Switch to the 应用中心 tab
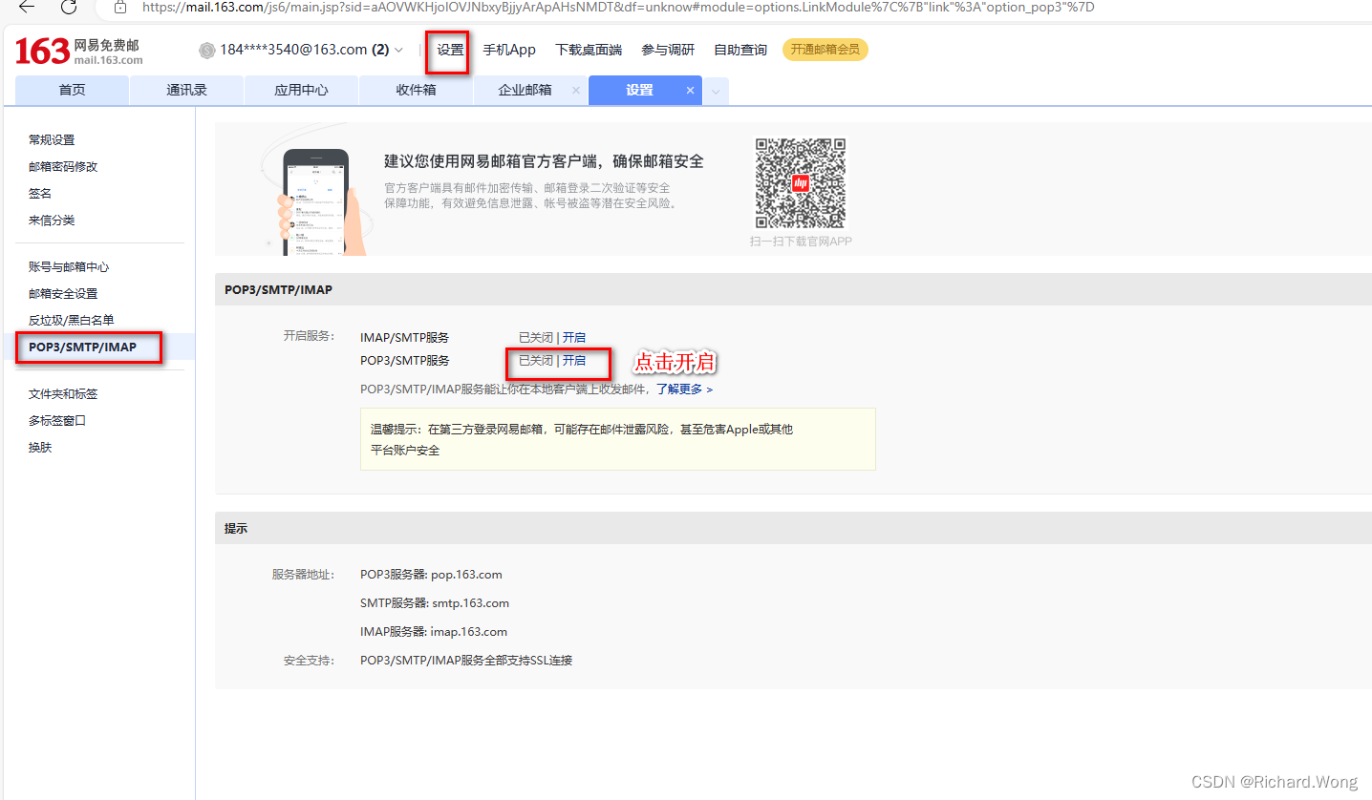1372x800 pixels. 301,90
